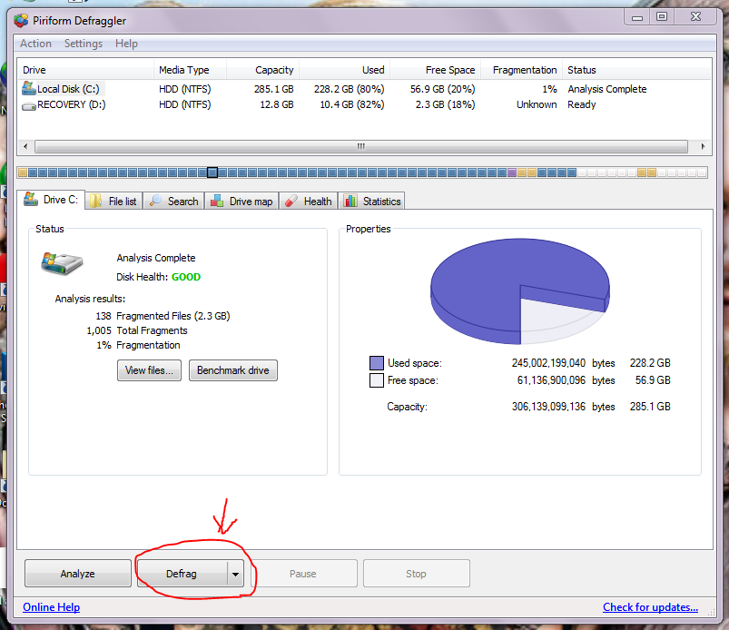Click the large hard drive status icon
This screenshot has height=630, width=729.
[62, 263]
